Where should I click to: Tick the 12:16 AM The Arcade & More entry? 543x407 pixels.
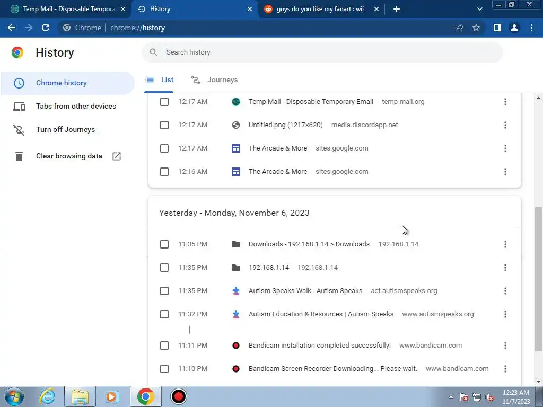(164, 172)
